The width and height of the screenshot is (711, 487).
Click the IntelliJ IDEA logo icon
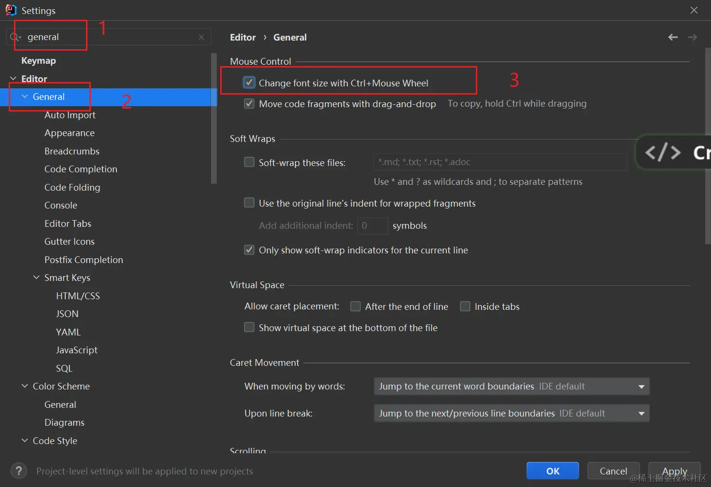coord(11,10)
